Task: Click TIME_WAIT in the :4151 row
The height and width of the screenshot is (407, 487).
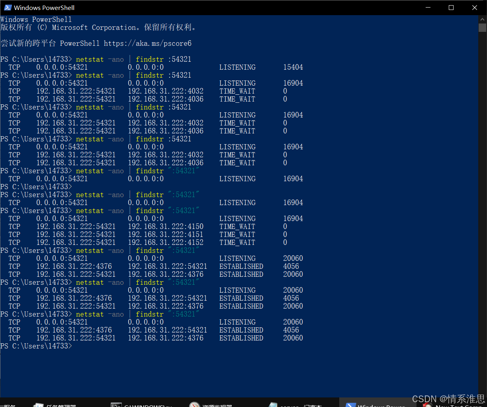Action: coord(237,235)
